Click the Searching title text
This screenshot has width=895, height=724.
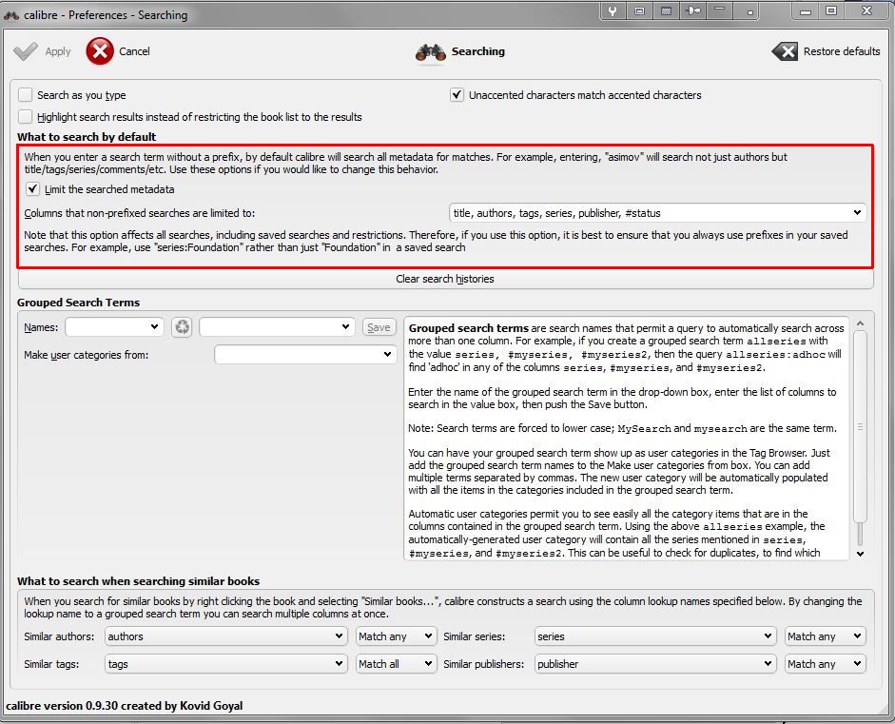point(478,51)
